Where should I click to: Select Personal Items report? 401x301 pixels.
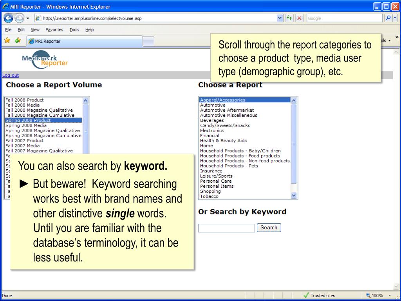click(245, 186)
